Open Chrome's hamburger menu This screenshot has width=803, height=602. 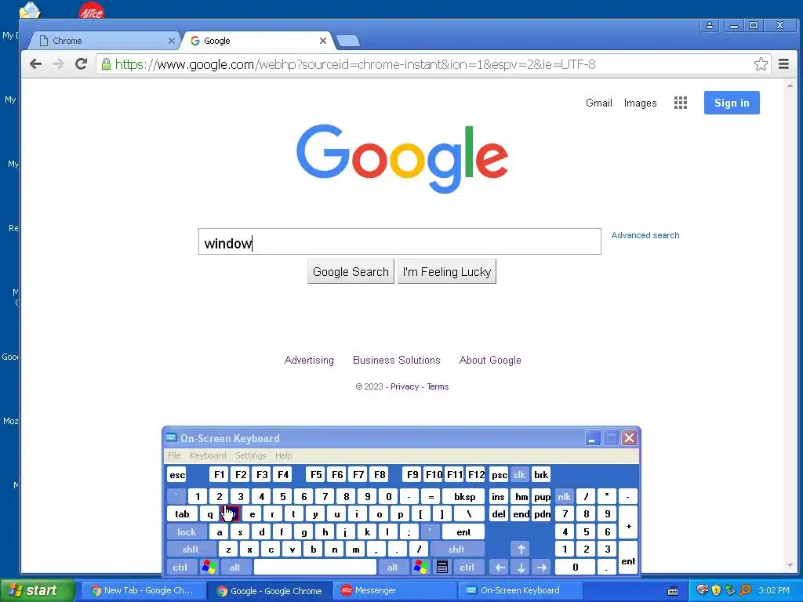click(x=783, y=64)
